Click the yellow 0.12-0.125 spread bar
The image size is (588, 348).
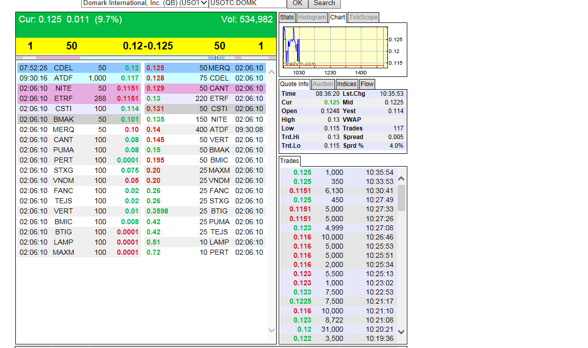tap(146, 46)
